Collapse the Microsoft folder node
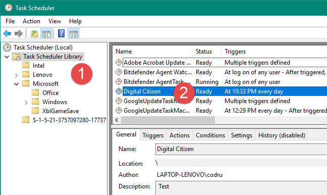This screenshot has width=327, height=195. (x=17, y=84)
